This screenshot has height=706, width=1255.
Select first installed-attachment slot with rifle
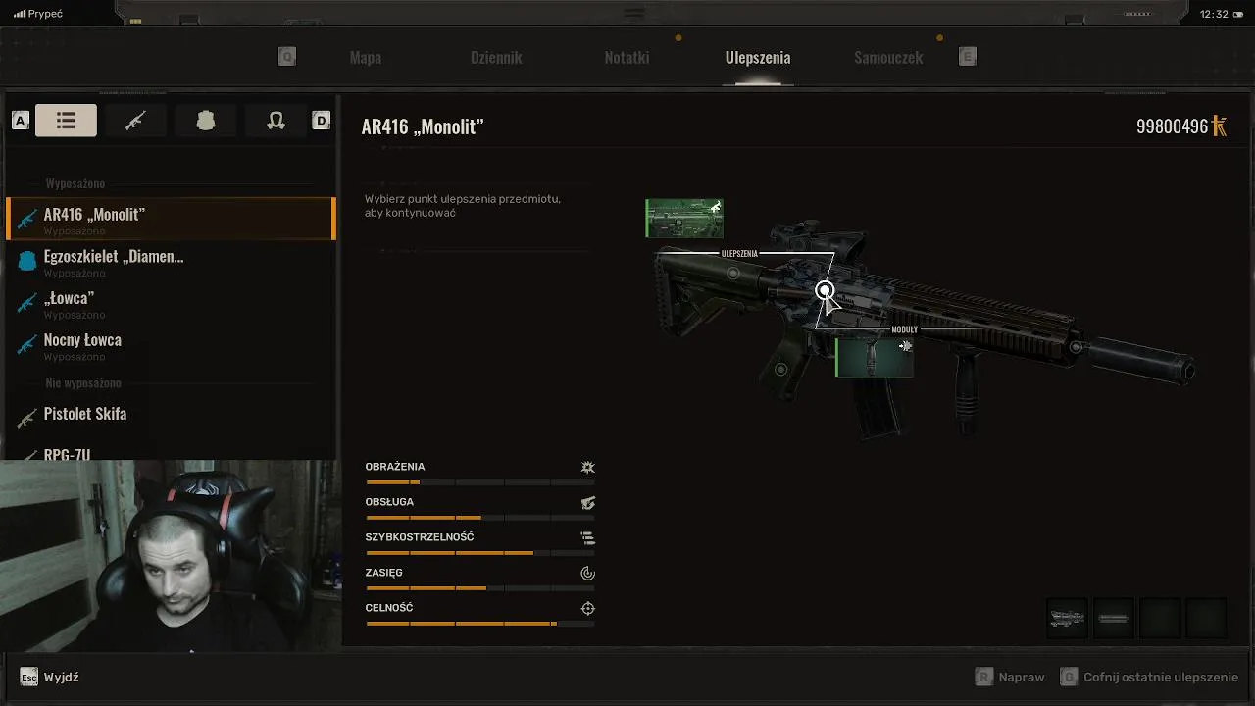[1067, 619]
